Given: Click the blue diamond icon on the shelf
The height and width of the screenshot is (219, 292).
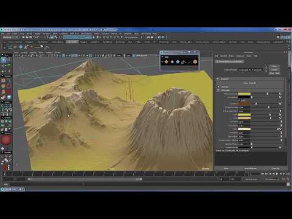Looking at the screenshot, I should tap(21, 47).
